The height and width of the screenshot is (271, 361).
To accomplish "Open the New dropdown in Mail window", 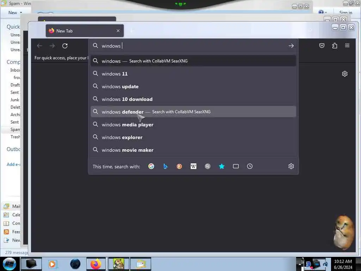I will click(x=15, y=12).
